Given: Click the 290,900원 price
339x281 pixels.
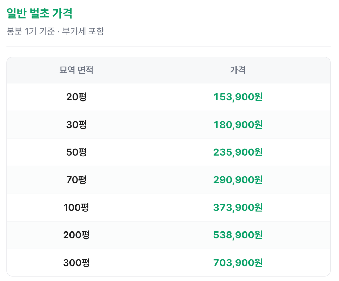Looking at the screenshot, I should [238, 180].
